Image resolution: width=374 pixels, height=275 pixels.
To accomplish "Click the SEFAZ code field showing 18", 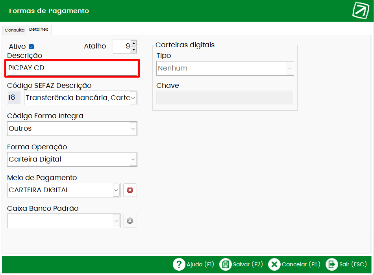I will click(14, 98).
